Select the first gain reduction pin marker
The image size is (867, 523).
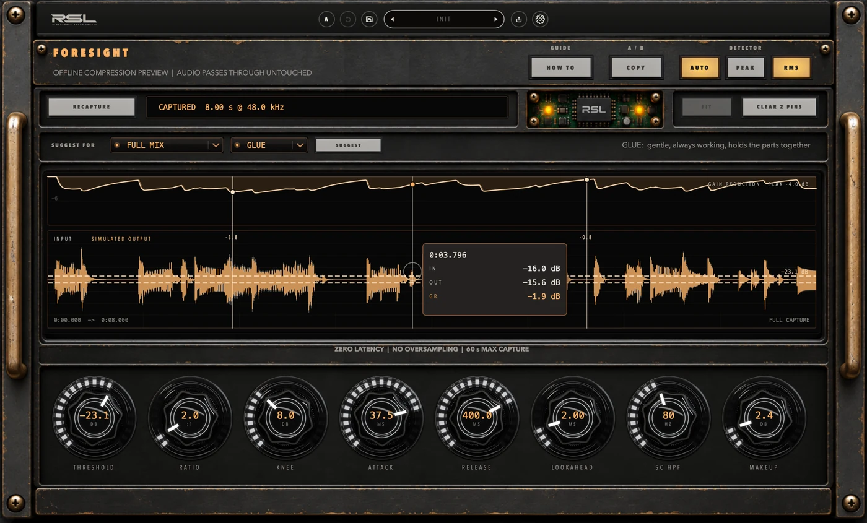[x=233, y=192]
